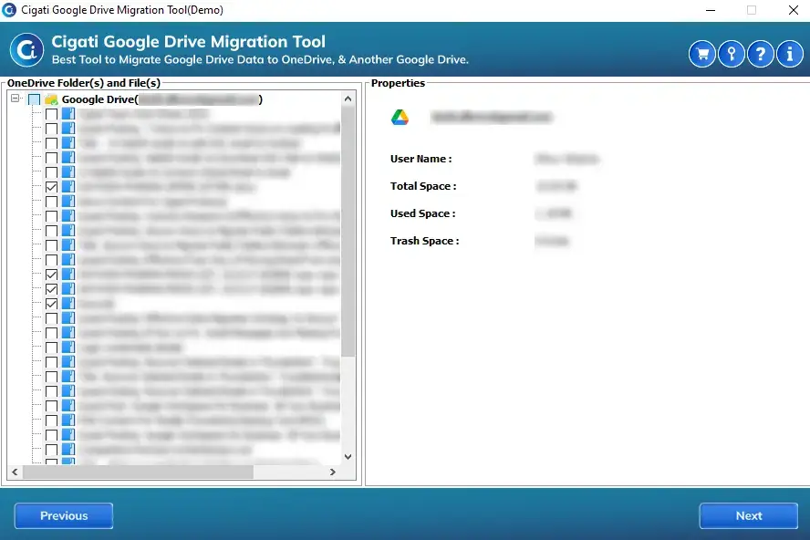Select the Gooogle Drive root tree item
Image resolution: width=810 pixels, height=540 pixels.
click(161, 99)
